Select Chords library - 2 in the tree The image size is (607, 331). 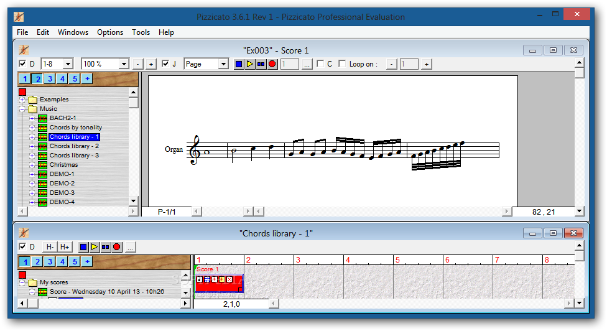(74, 146)
